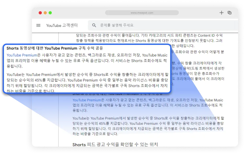Image resolution: width=246 pixels, height=155 pixels.
Task: Click heading 'Shorts 피드 광고 수익을 확인할 수 있는 위치'
Action: (x=115, y=144)
